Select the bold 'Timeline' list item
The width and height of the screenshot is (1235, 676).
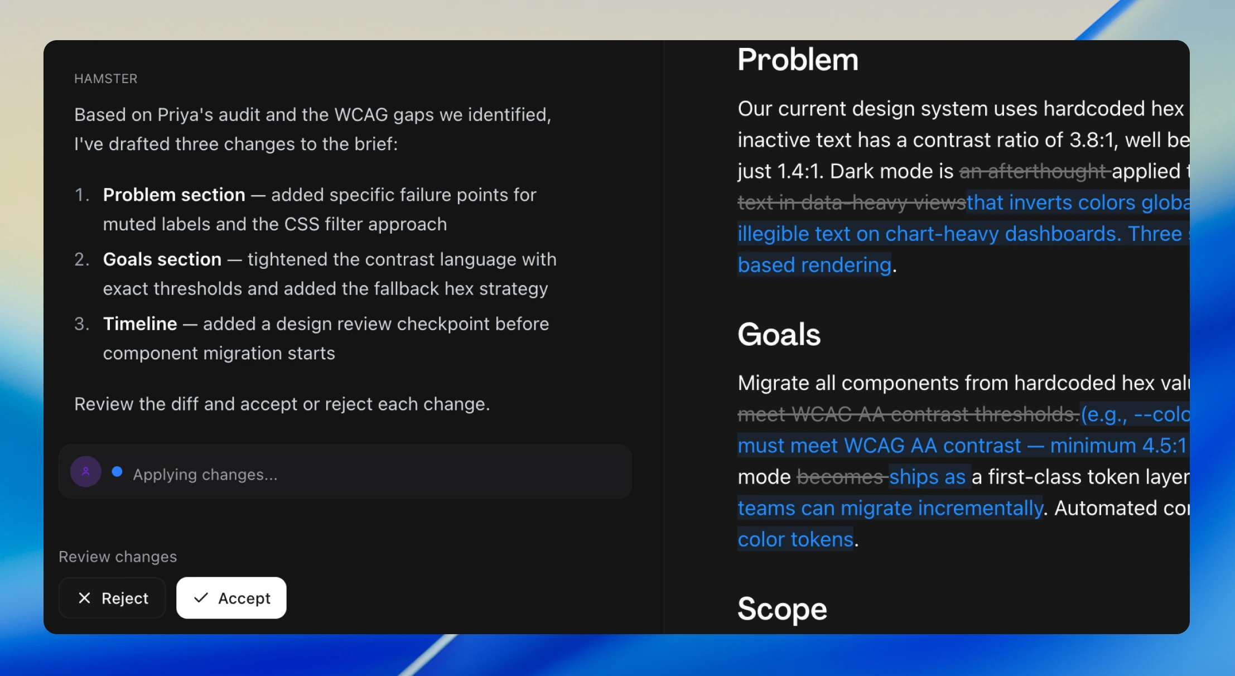click(x=140, y=324)
